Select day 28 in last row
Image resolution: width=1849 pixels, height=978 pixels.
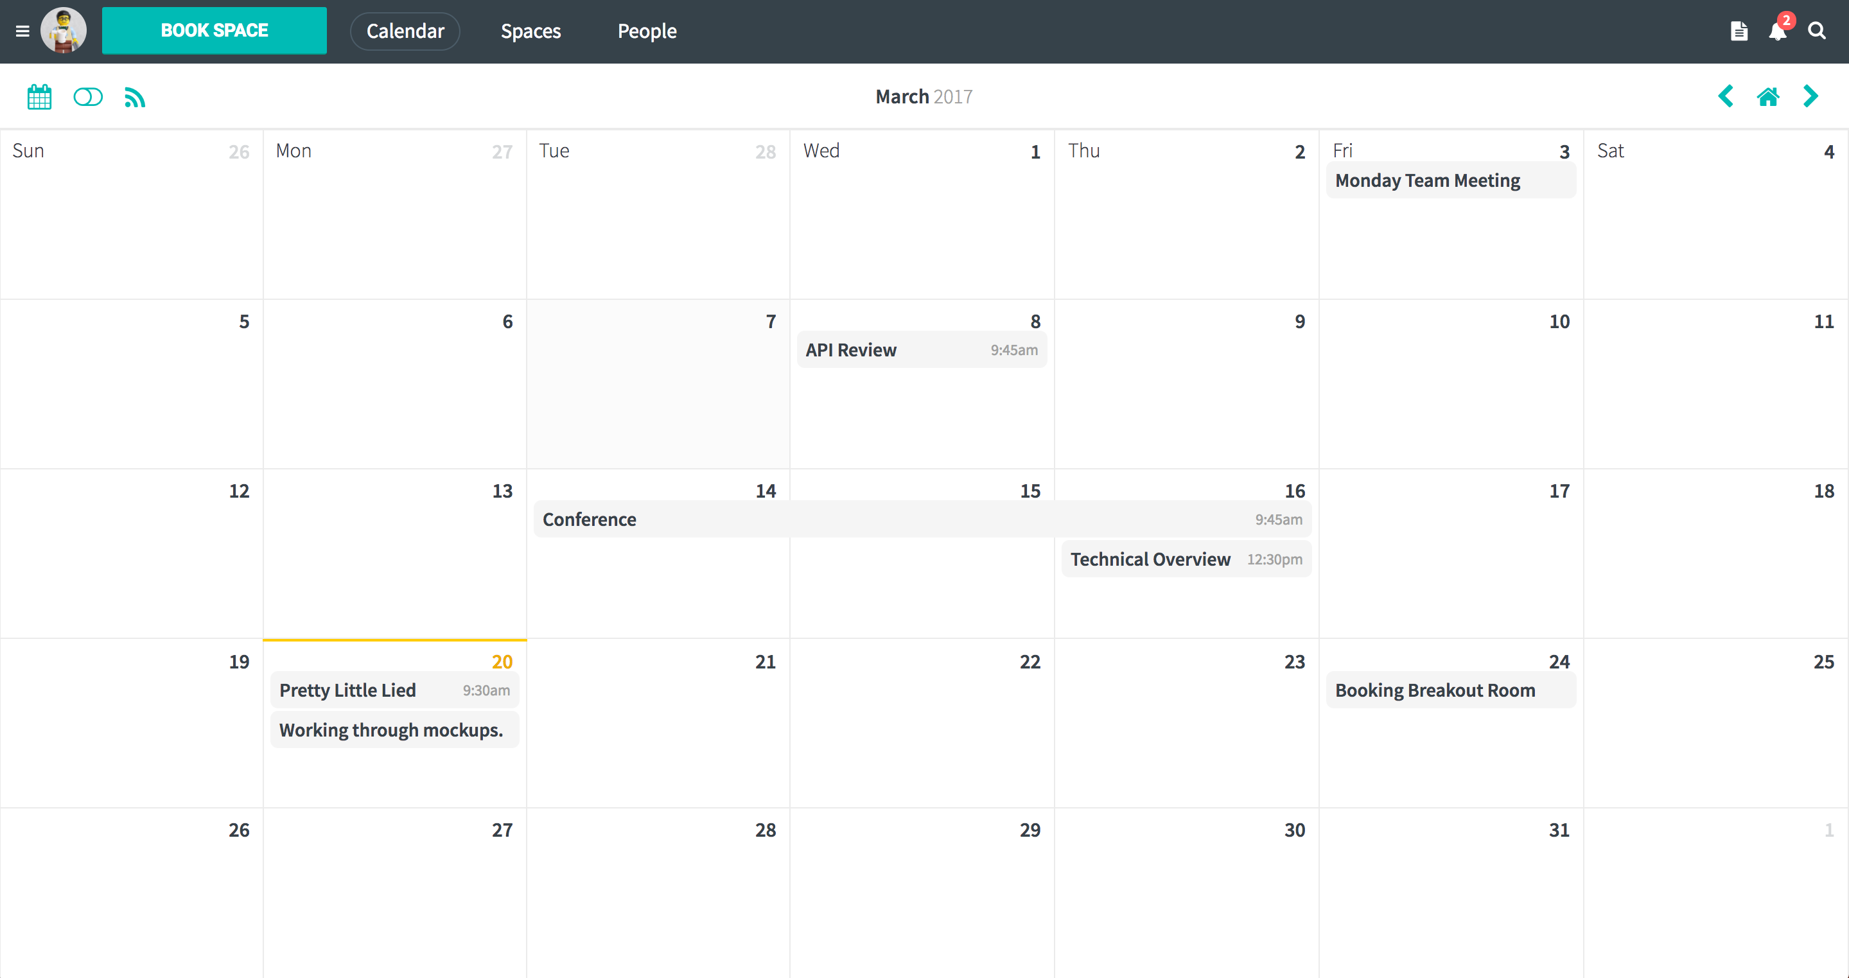[x=658, y=893]
